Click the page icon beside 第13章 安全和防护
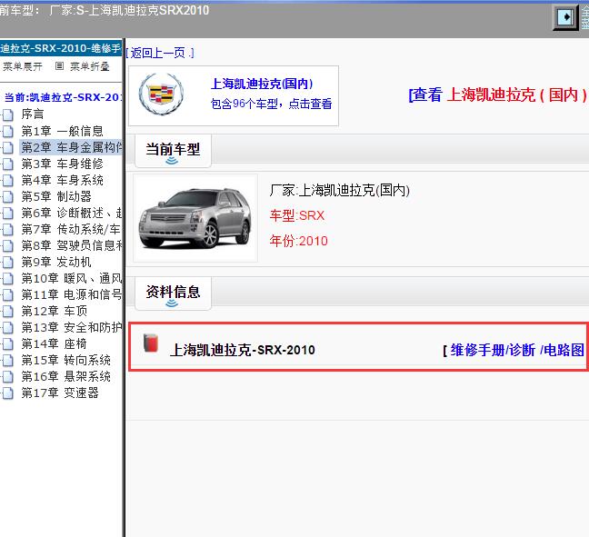 [8, 328]
